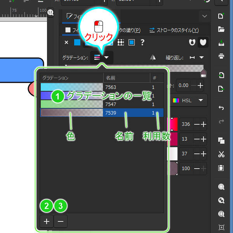The width and height of the screenshot is (233, 233).
Task: Click the duplicate/copy icon
Action: 221,141
